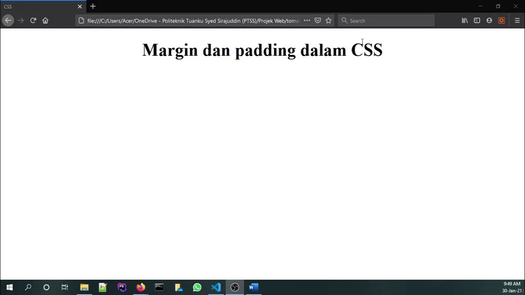
Task: Switch to Firefox on the taskbar
Action: tap(141, 287)
